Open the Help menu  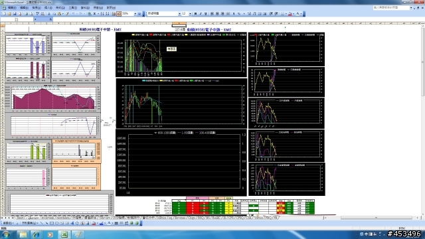(111, 8)
